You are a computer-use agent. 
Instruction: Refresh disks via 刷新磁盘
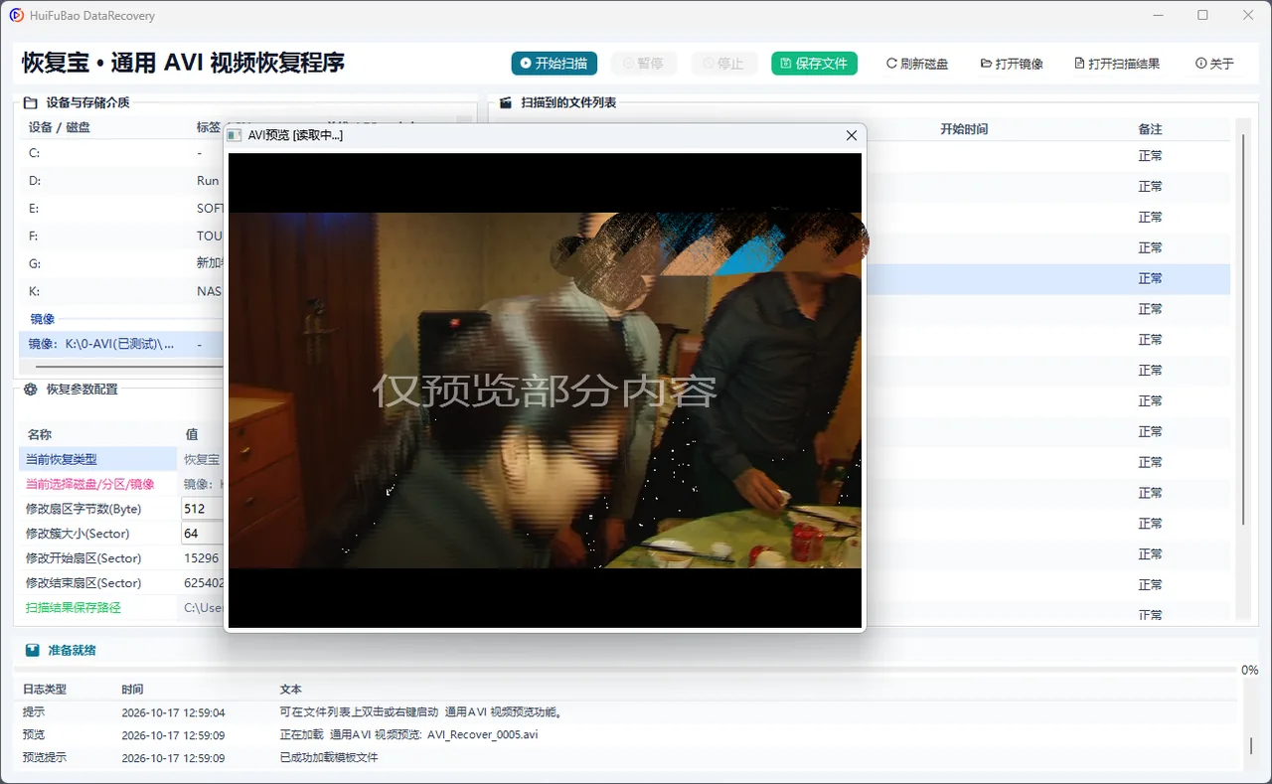tap(917, 64)
